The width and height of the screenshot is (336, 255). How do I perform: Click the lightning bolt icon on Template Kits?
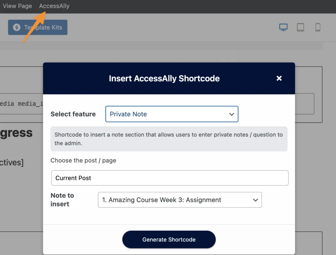coord(16,28)
